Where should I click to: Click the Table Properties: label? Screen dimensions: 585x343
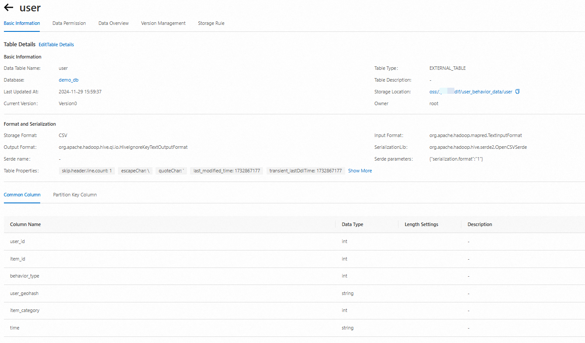click(21, 171)
